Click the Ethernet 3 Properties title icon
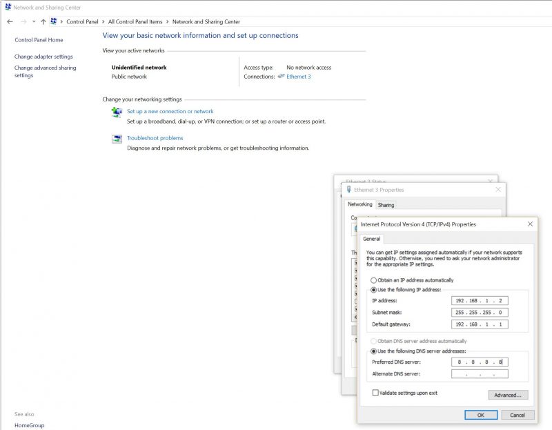The image size is (552, 430). (x=350, y=190)
